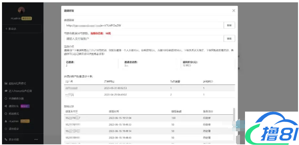Click the 复制 copy button beside invite link
Viewport: 299px width, 145px height.
pos(229,25)
